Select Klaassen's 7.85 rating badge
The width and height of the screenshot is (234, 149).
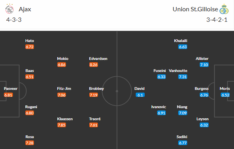coord(62,125)
